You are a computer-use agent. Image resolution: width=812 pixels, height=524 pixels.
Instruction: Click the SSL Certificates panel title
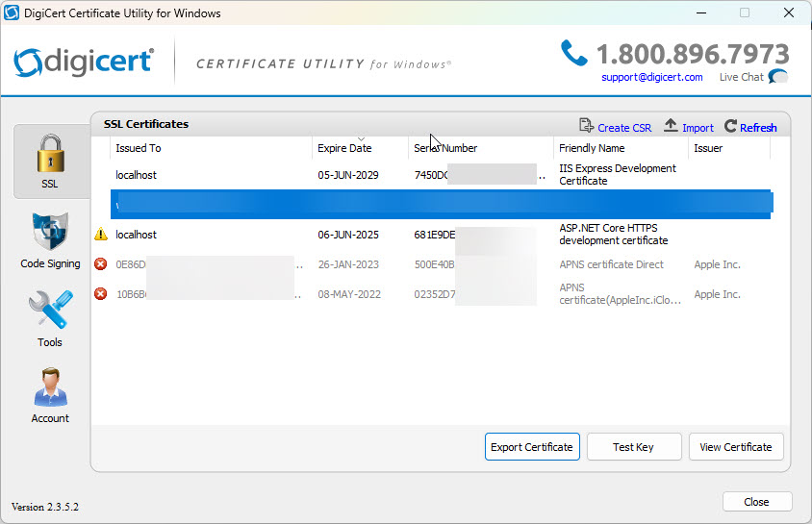pos(146,124)
